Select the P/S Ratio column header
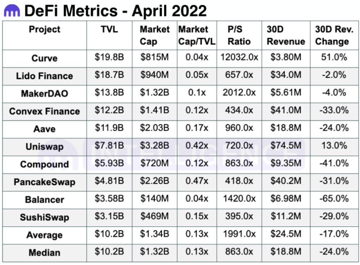360x265 pixels. pos(239,35)
